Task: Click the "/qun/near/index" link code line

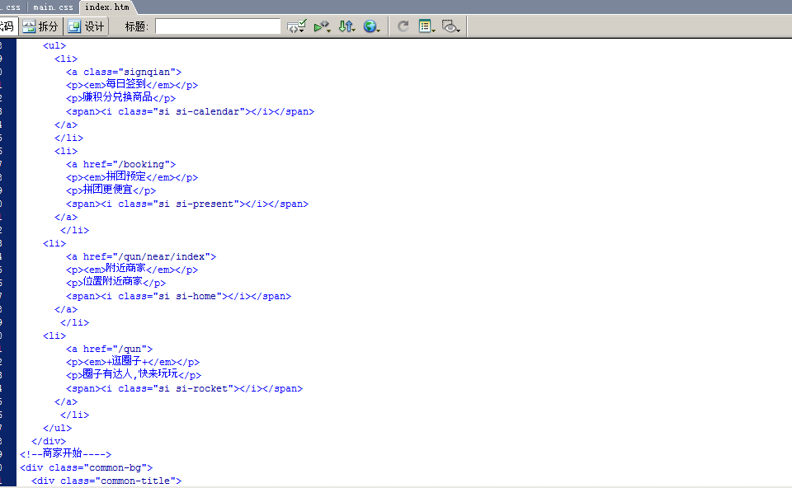Action: [x=141, y=256]
